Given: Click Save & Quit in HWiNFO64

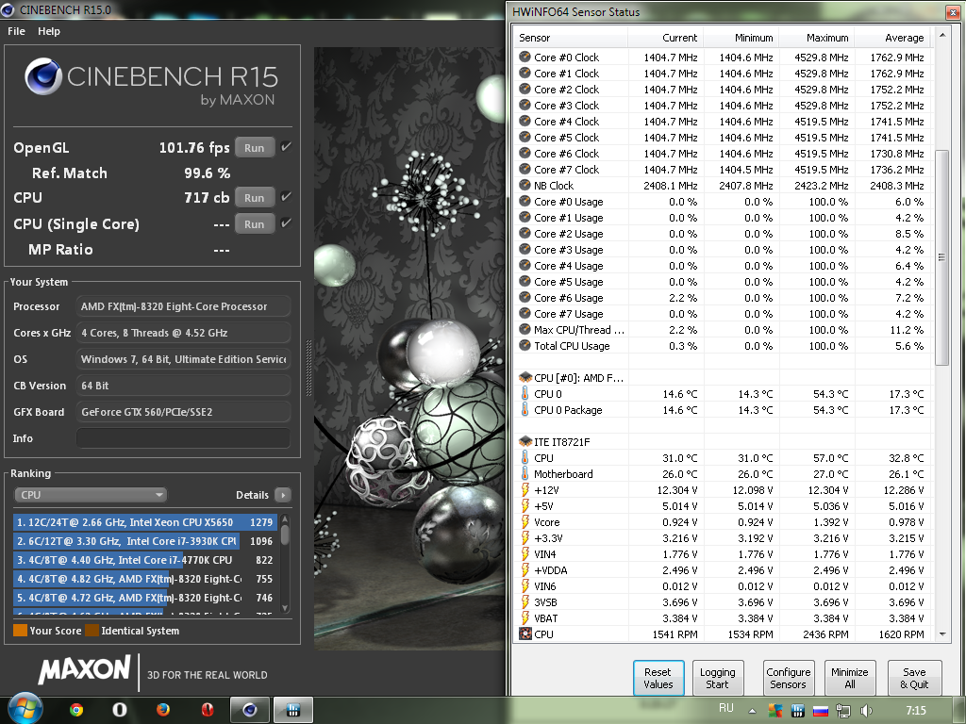Looking at the screenshot, I should click(914, 678).
